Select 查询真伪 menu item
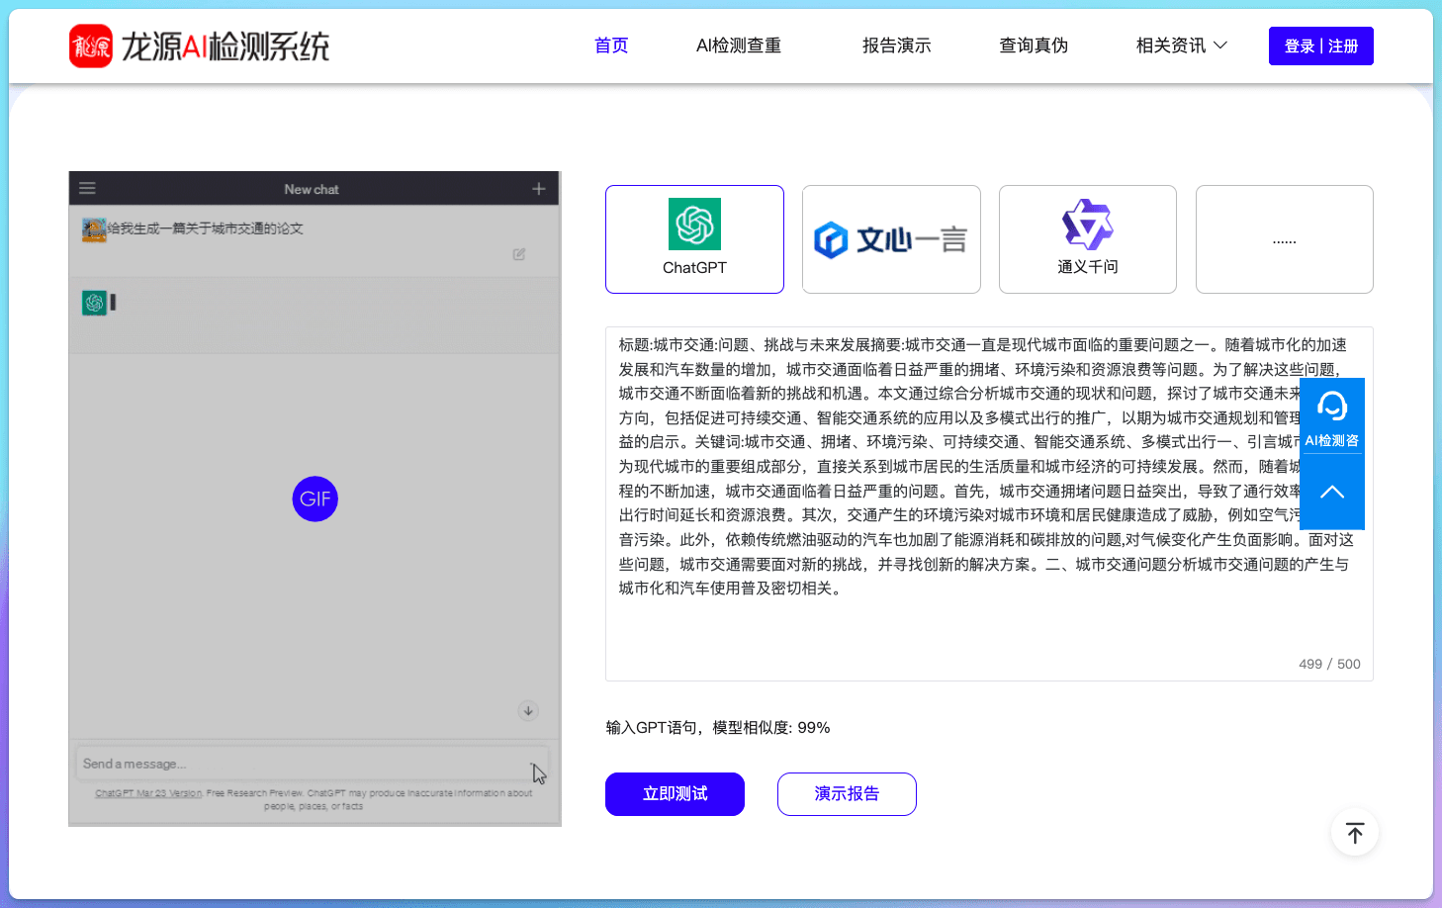Viewport: 1442px width, 908px height. [x=1034, y=45]
